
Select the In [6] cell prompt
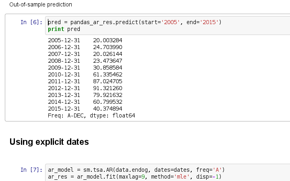coord(31,22)
